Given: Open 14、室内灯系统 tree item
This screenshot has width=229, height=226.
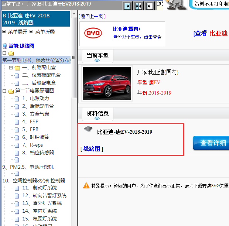Looking at the screenshot, I should click(40, 211).
